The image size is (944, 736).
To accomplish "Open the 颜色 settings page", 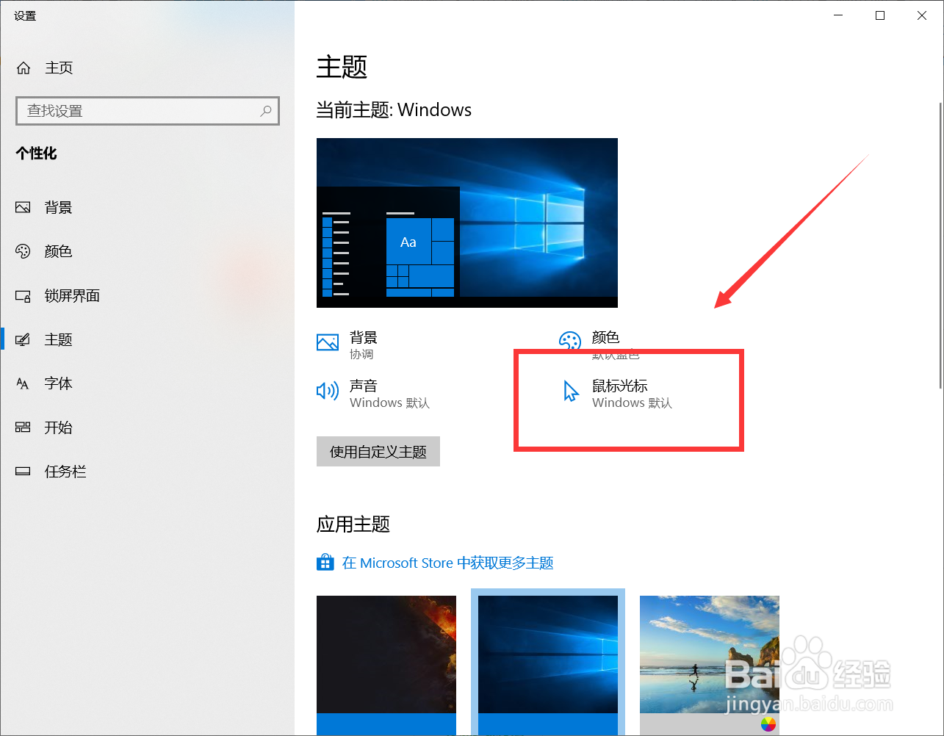I will point(58,251).
